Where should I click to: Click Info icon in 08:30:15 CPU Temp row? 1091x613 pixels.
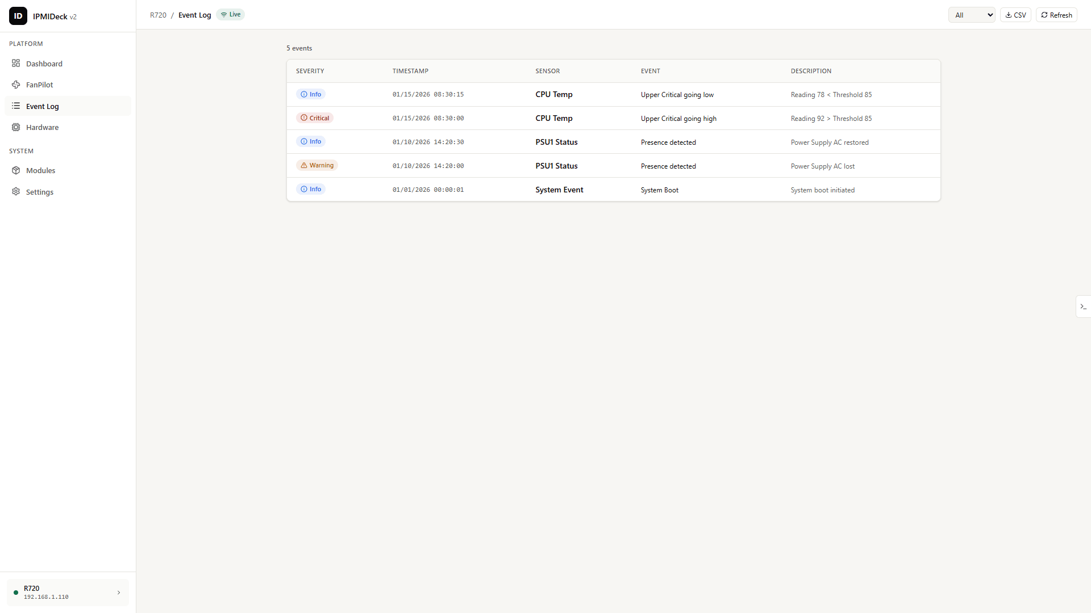pos(304,94)
